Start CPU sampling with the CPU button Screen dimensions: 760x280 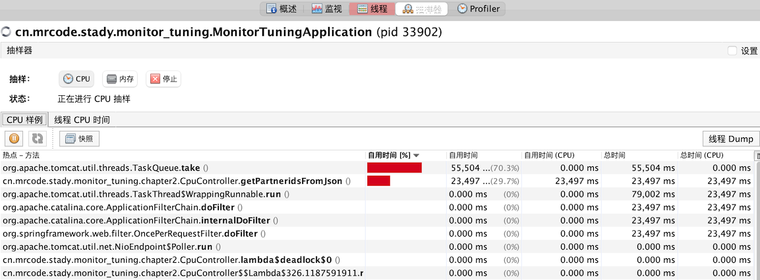click(76, 79)
